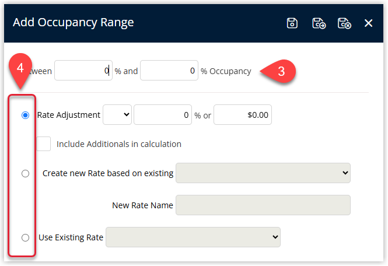
Task: Focus the lower occupancy percent field
Action: 83,70
